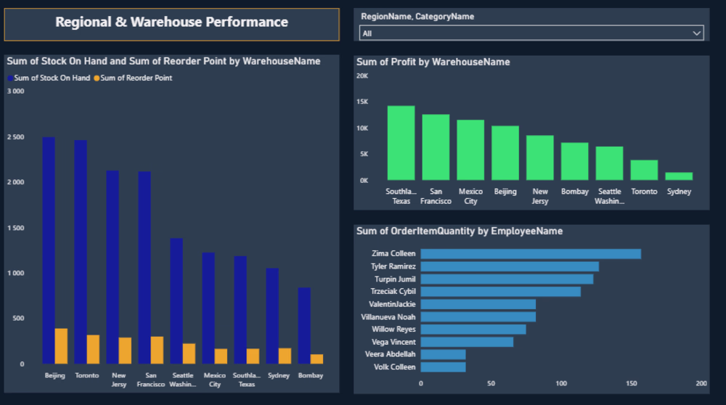Click the Sum of Reorder Point legend swatch

point(97,78)
